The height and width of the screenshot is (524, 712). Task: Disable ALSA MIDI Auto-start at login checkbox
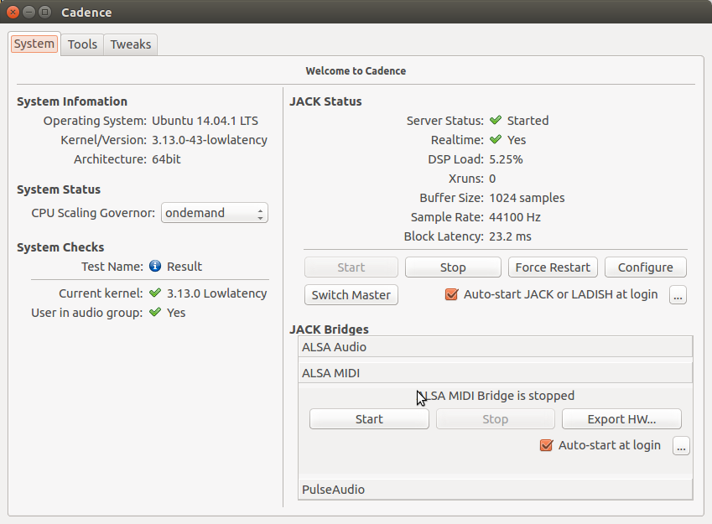click(x=547, y=446)
